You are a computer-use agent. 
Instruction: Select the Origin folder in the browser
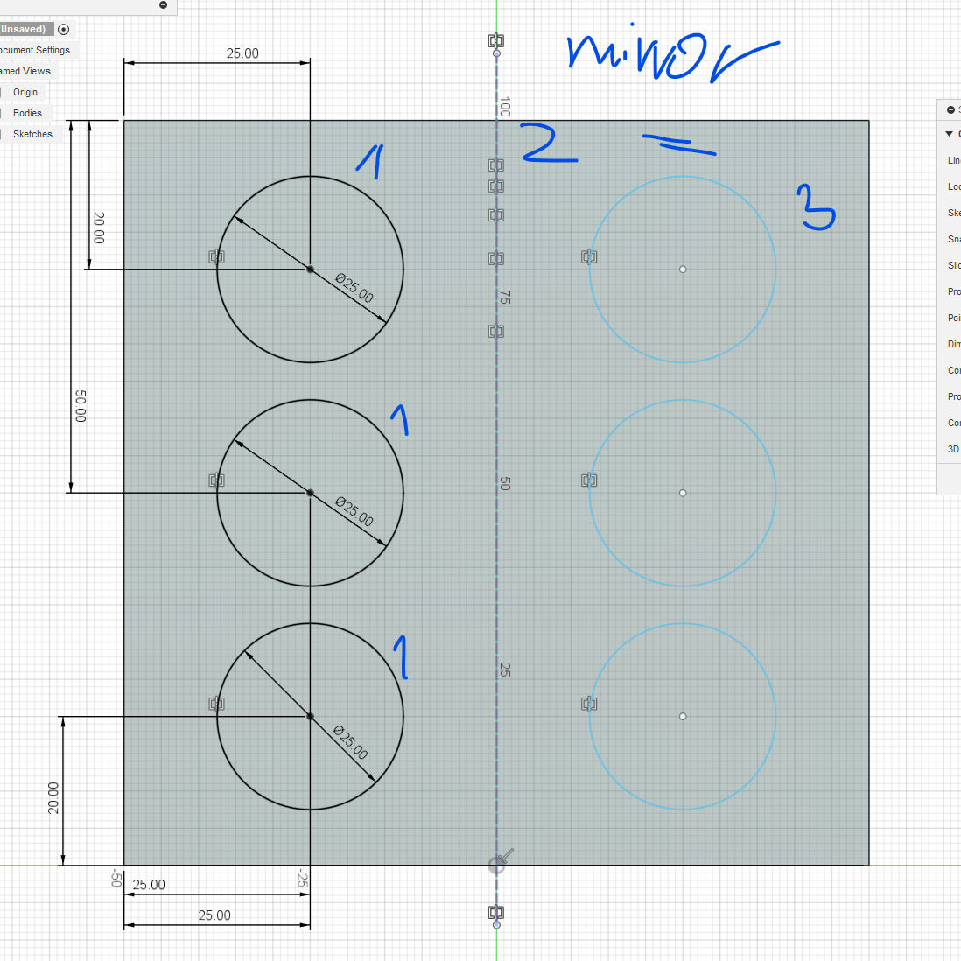(x=25, y=92)
